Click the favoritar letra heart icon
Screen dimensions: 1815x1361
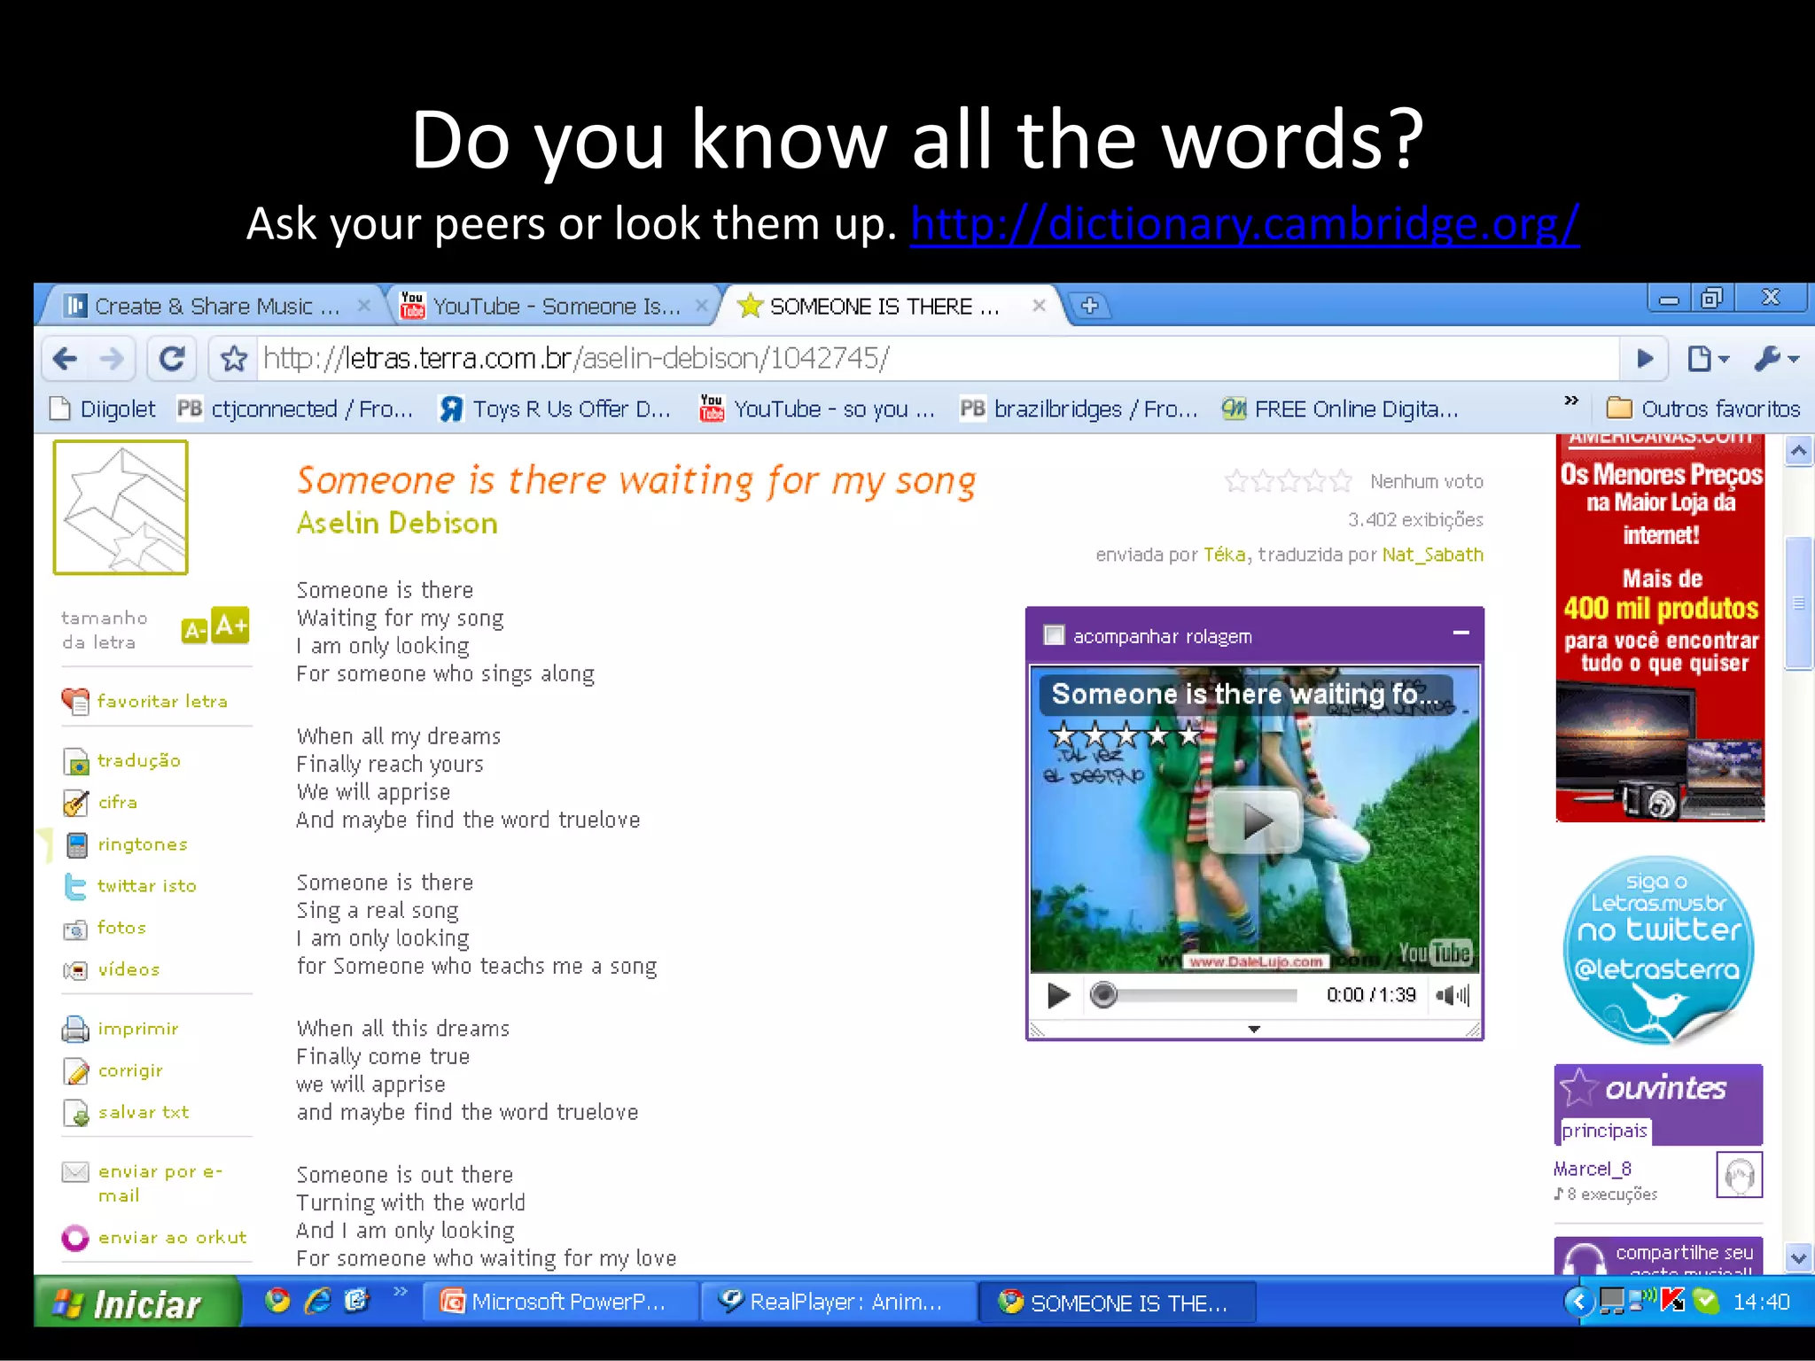pyautogui.click(x=76, y=702)
